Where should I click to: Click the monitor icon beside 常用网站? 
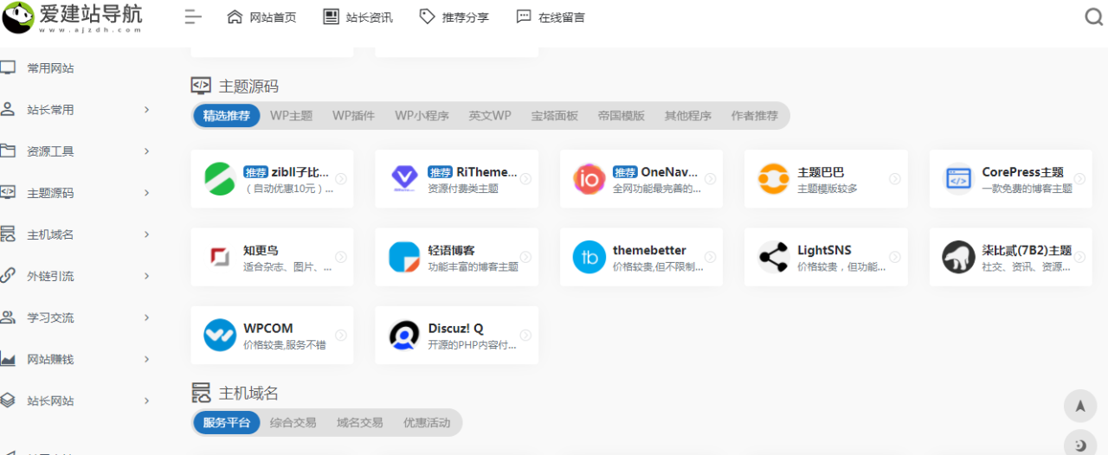(x=8, y=67)
